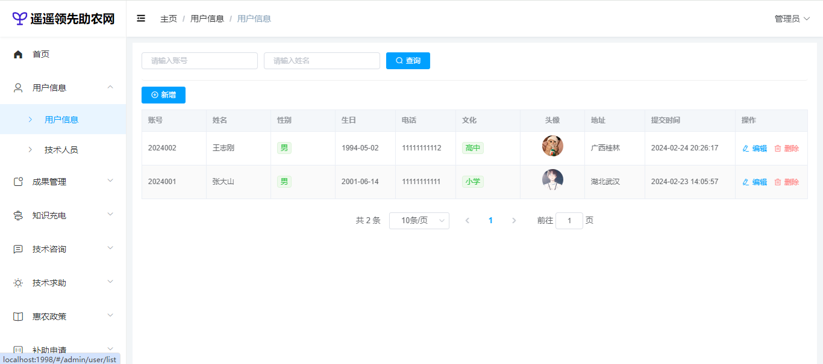The width and height of the screenshot is (823, 364).
Task: Open the 管理员 account dropdown
Action: coord(792,19)
